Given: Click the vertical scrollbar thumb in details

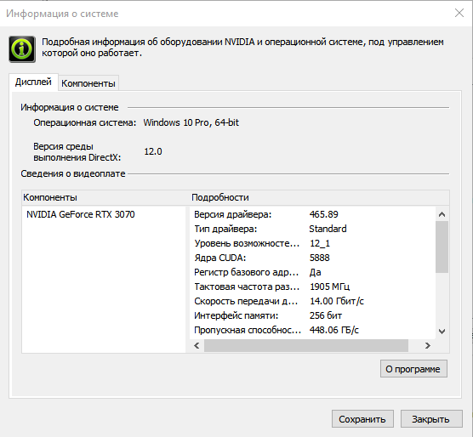Looking at the screenshot, I should (442, 247).
